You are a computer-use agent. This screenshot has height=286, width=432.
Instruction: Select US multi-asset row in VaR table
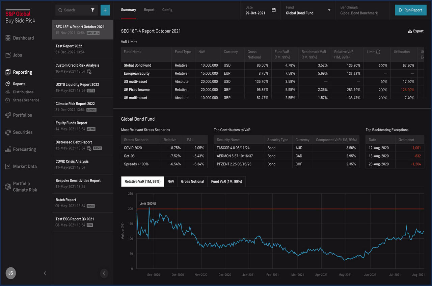click(272, 81)
